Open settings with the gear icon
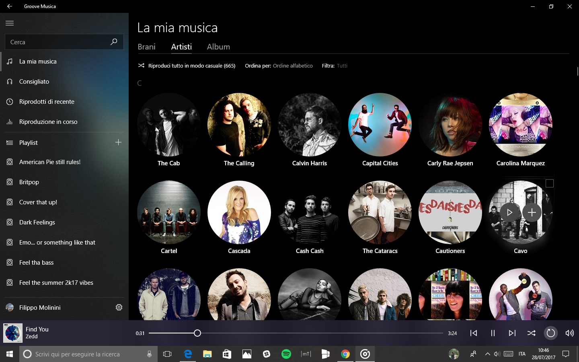 tap(119, 307)
